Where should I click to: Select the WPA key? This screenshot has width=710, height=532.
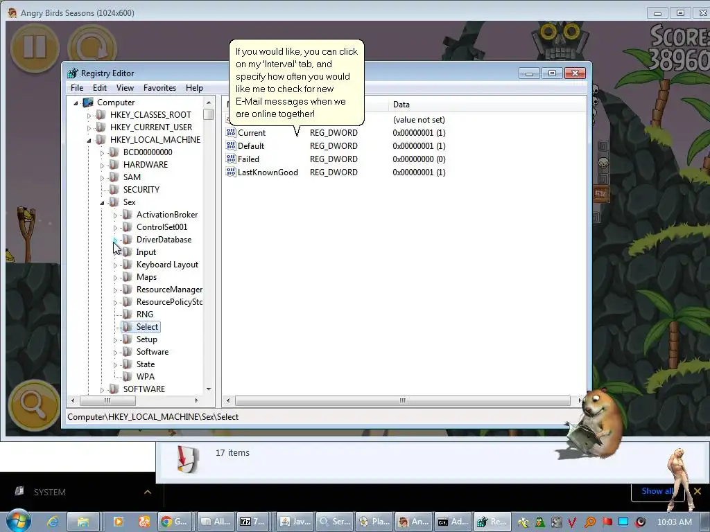coord(146,376)
